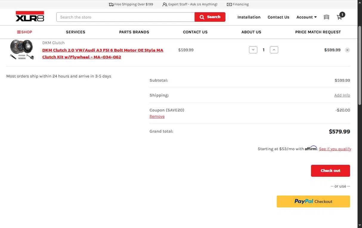
Task: Click the unit price $599.99
Action: [186, 50]
